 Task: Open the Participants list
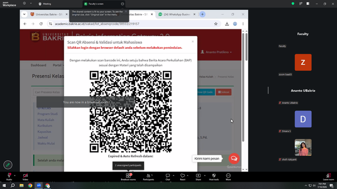click(x=148, y=177)
